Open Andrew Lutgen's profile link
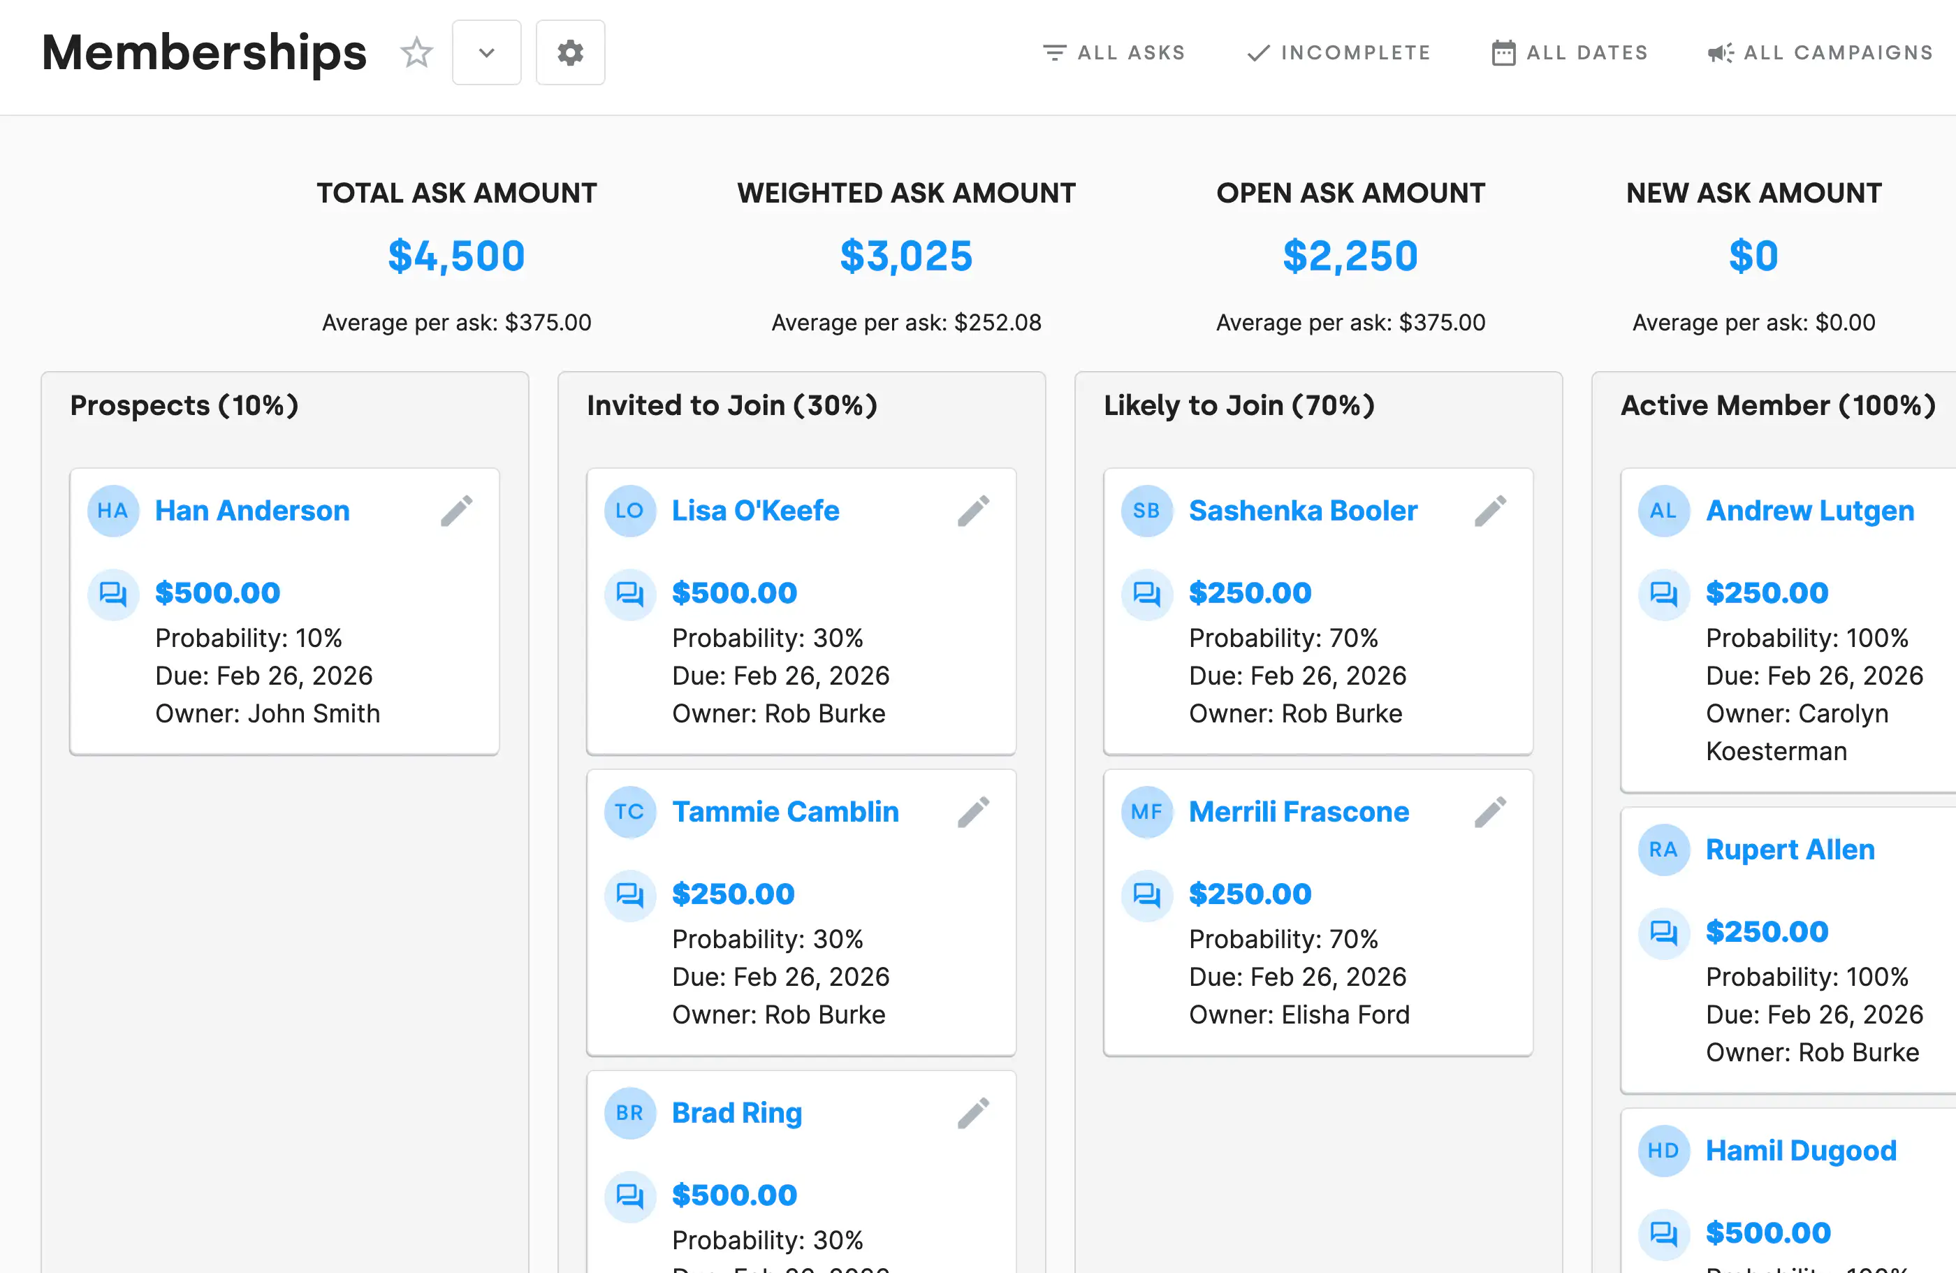 click(1811, 510)
